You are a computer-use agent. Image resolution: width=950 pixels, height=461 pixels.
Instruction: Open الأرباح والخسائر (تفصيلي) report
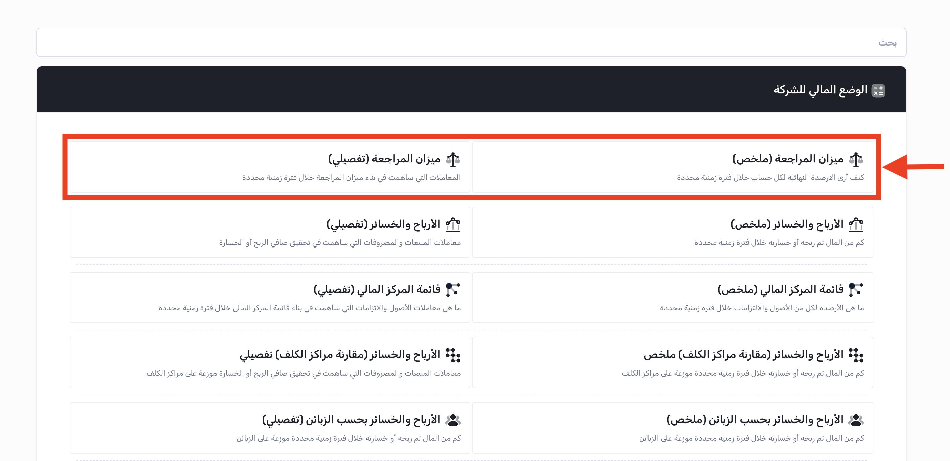point(383,224)
